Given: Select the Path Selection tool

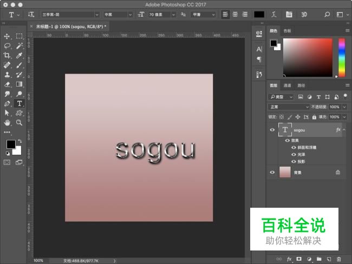Looking at the screenshot, I should pyautogui.click(x=7, y=113).
